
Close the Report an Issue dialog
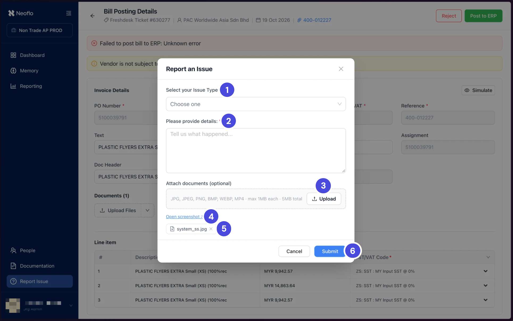coord(341,69)
